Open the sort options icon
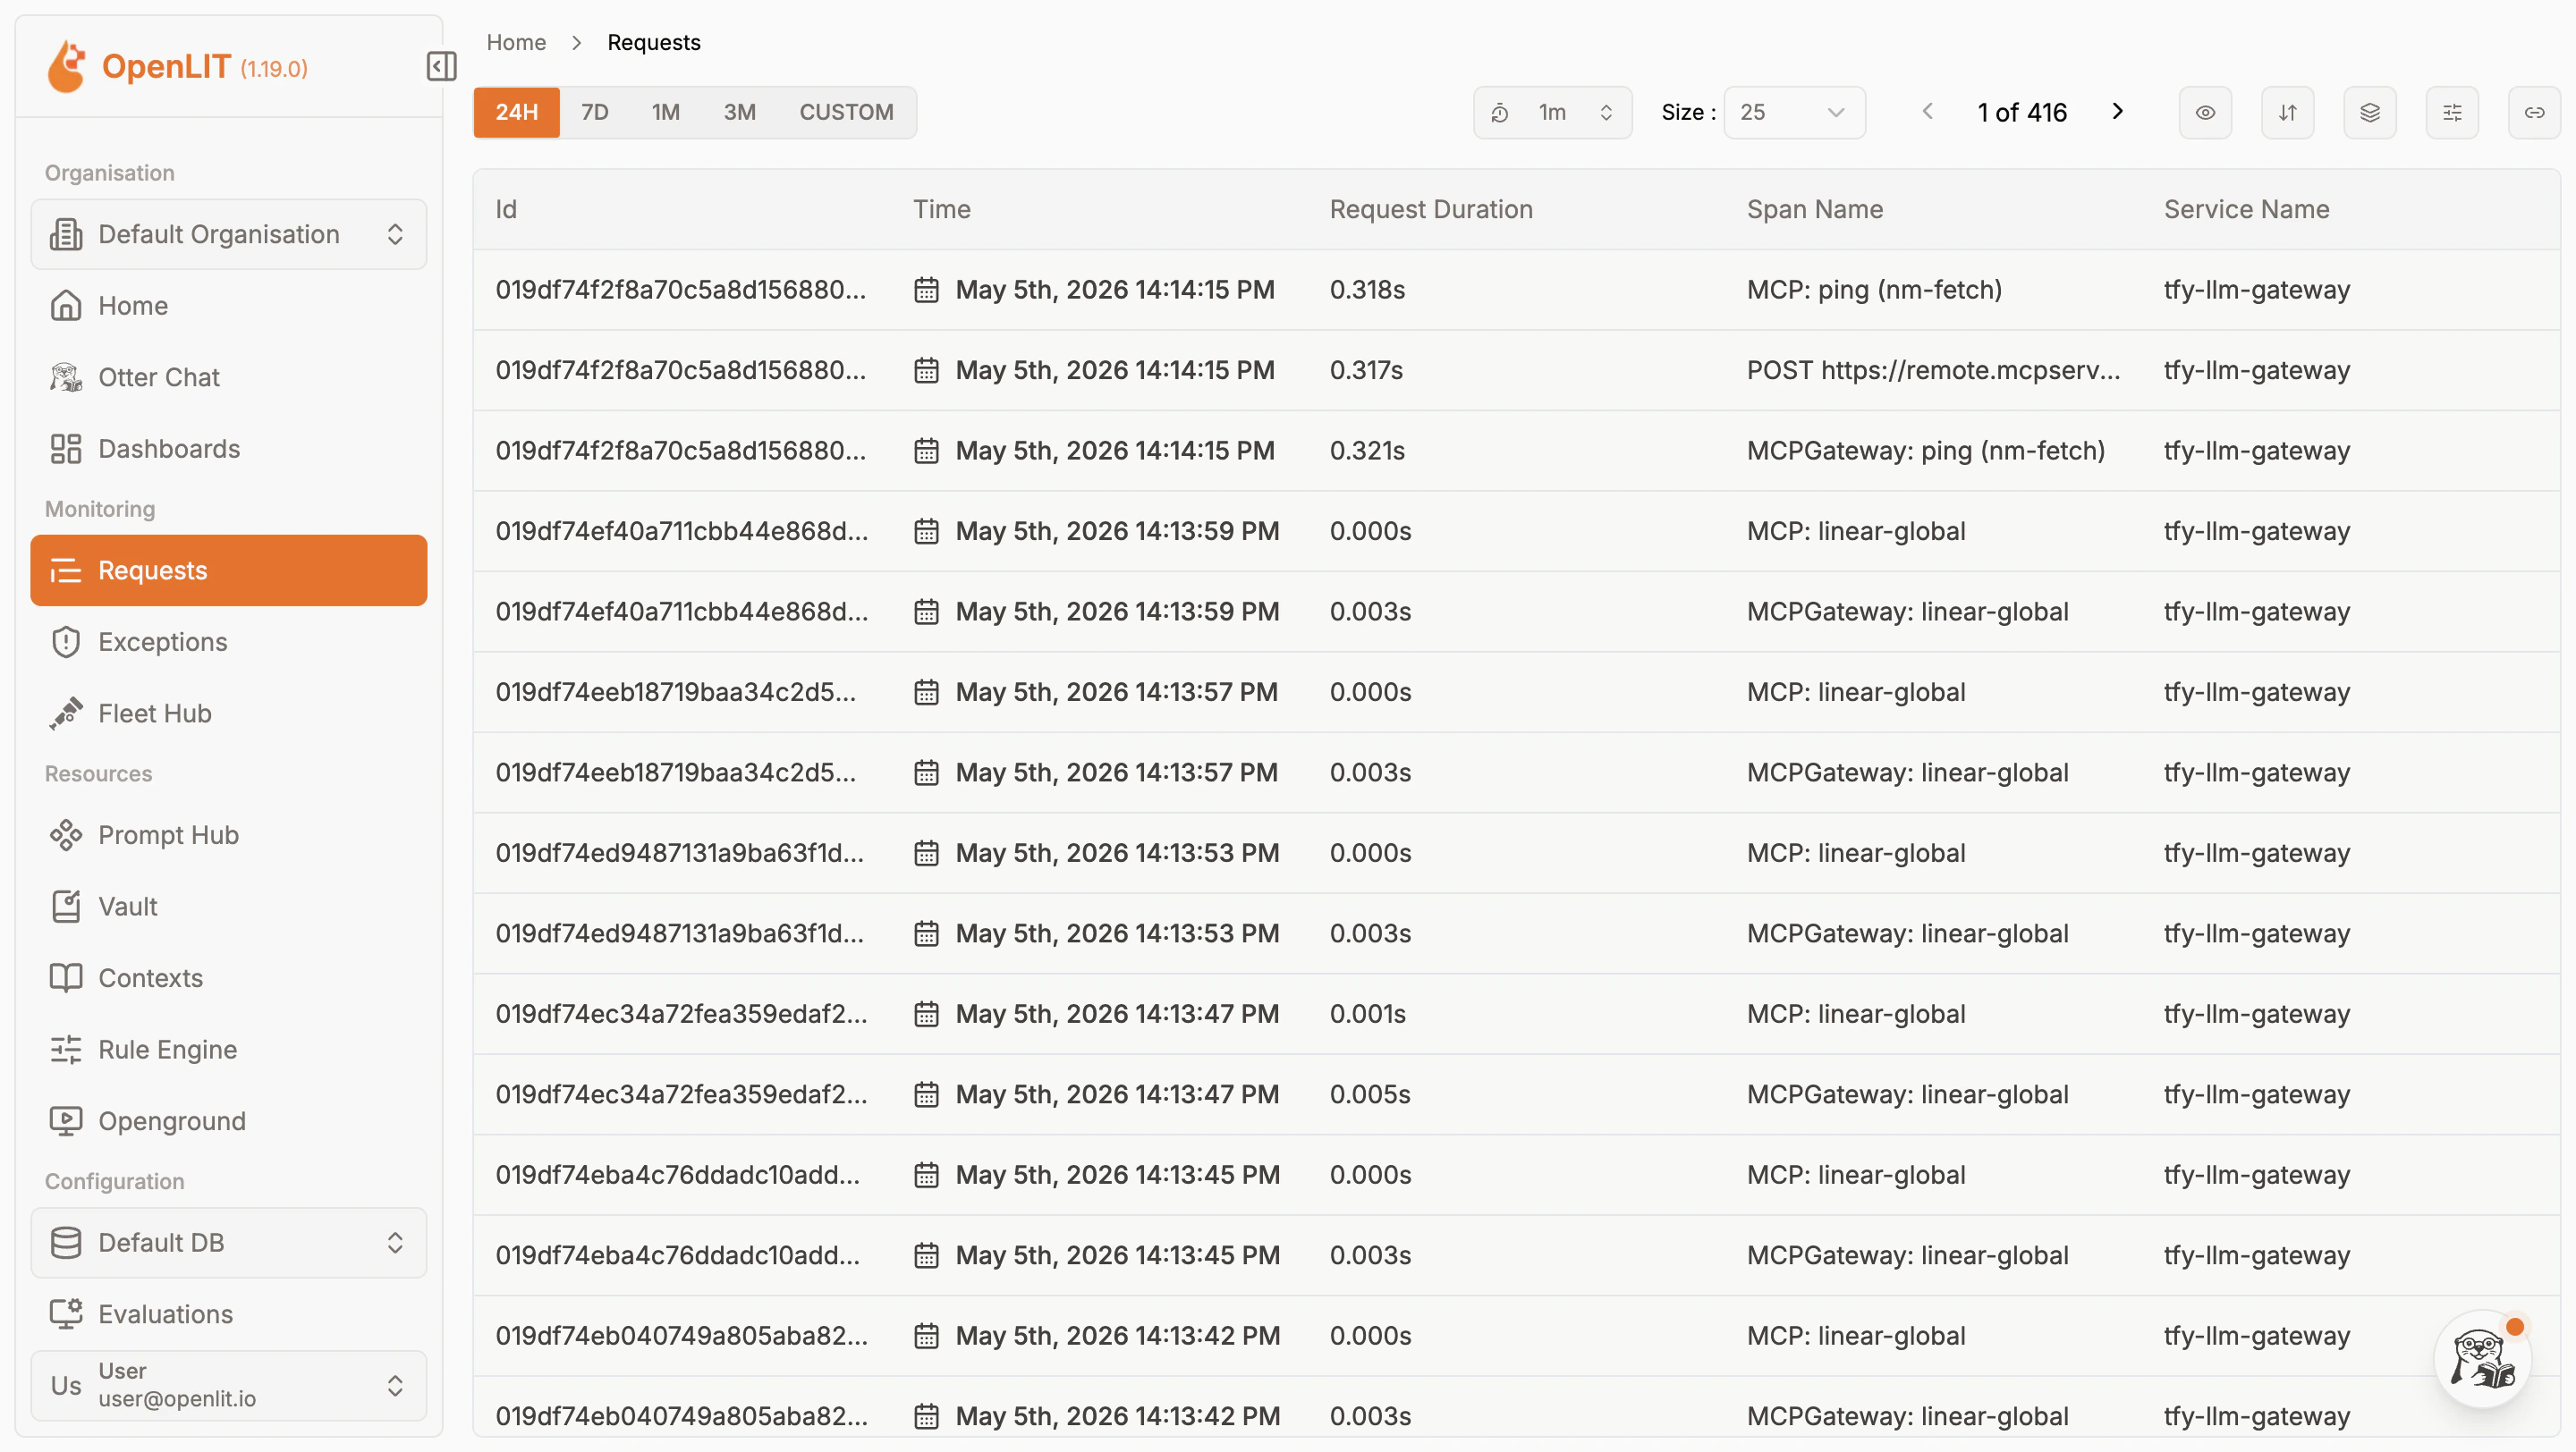The height and width of the screenshot is (1452, 2576). click(x=2287, y=112)
